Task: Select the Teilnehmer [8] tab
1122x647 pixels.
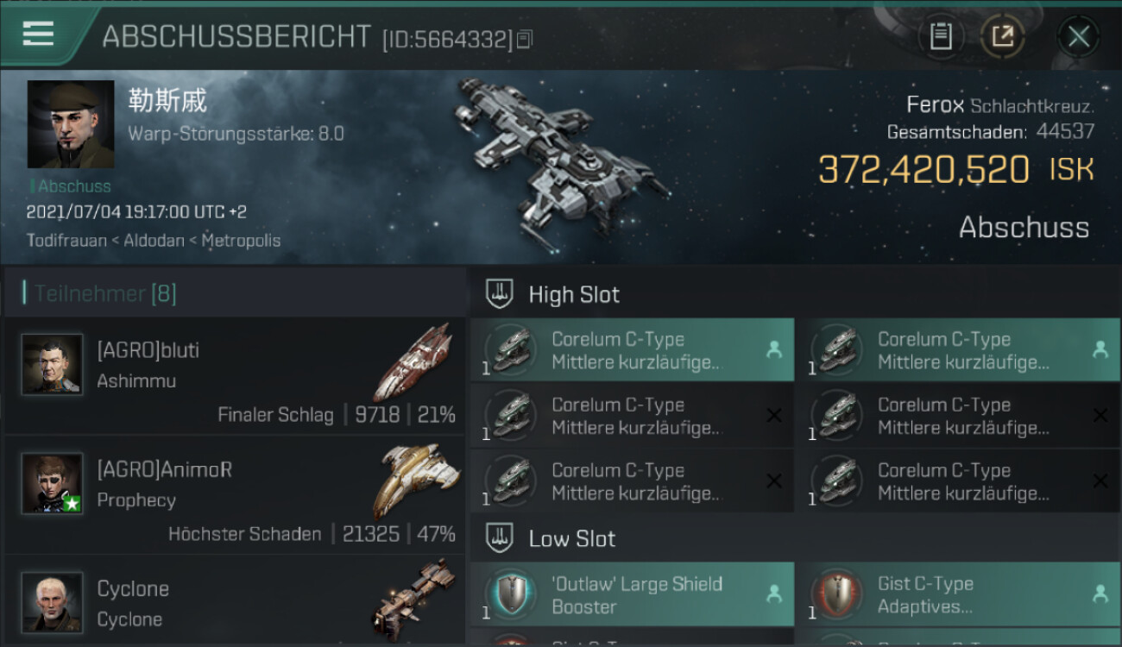Action: (x=105, y=293)
